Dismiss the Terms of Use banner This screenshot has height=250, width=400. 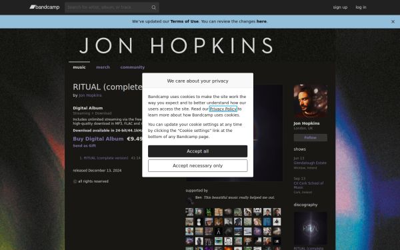pos(393,22)
